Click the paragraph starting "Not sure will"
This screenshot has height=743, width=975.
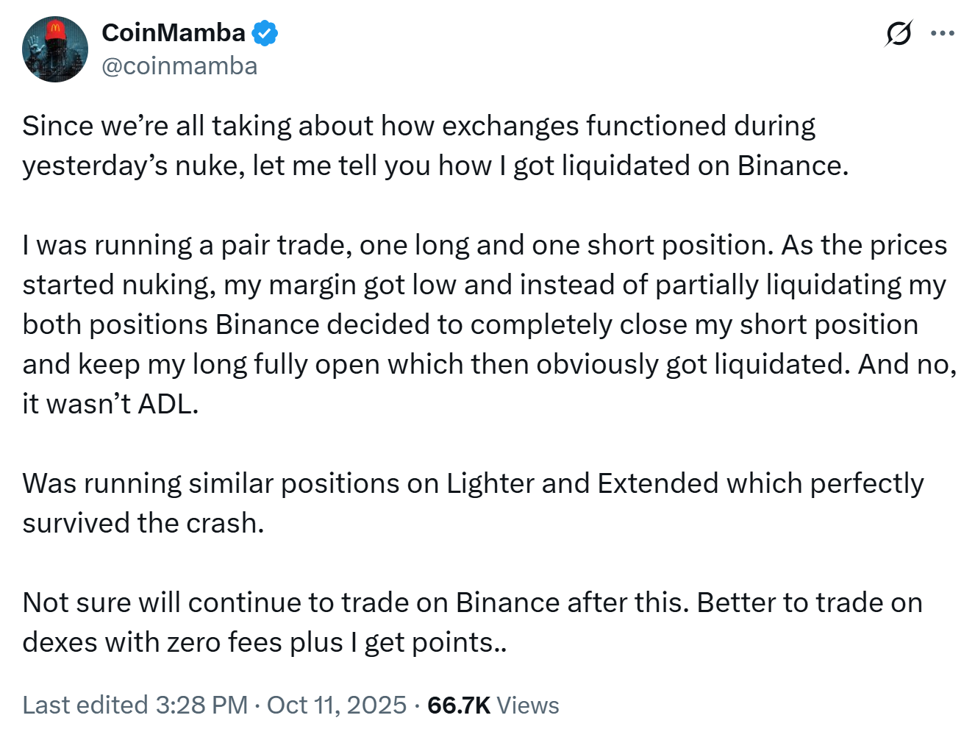[471, 622]
